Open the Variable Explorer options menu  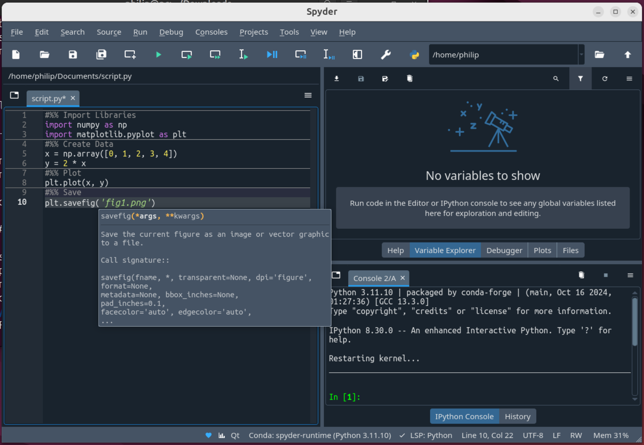tap(629, 78)
